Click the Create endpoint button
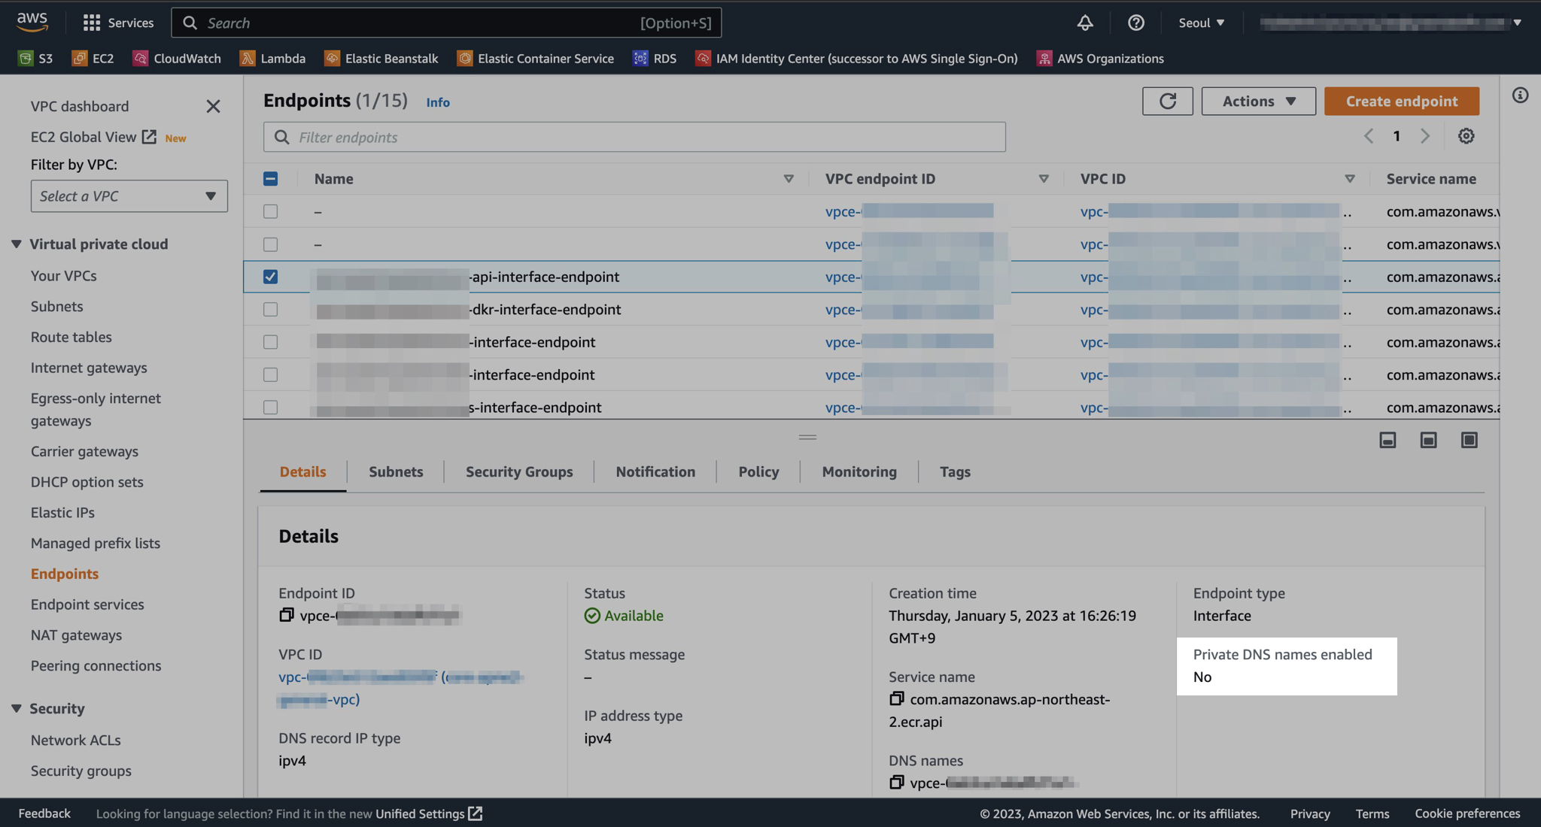1541x827 pixels. (1401, 101)
